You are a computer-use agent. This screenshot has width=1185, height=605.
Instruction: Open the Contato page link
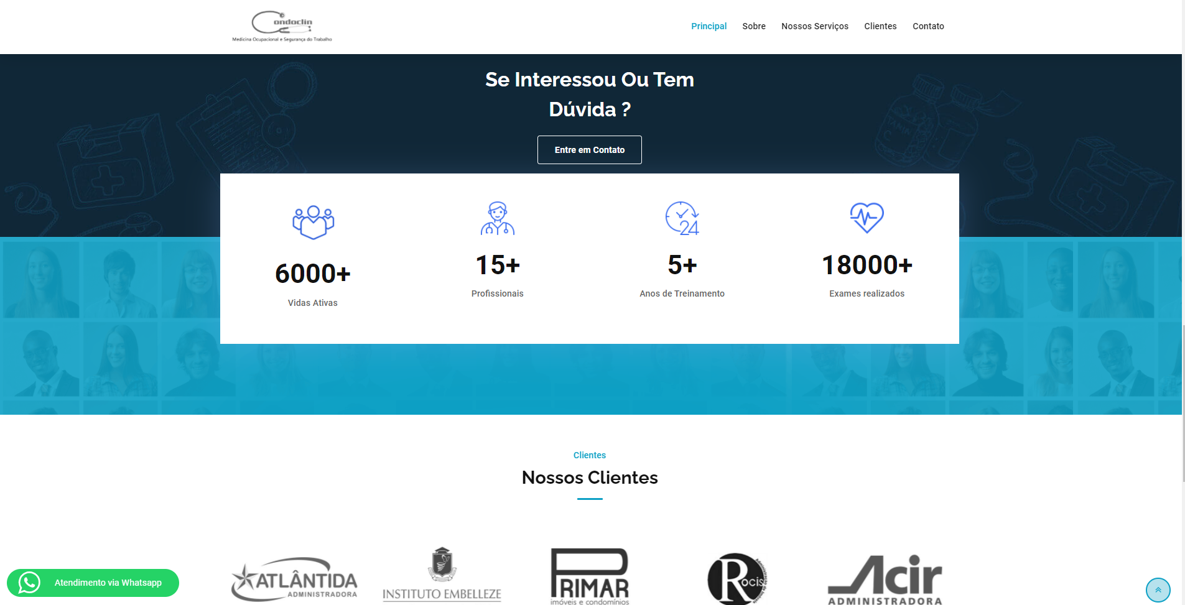click(928, 26)
